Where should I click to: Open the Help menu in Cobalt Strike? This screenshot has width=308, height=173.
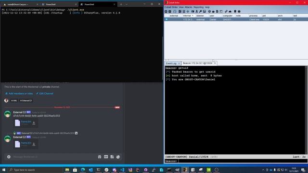[207, 7]
